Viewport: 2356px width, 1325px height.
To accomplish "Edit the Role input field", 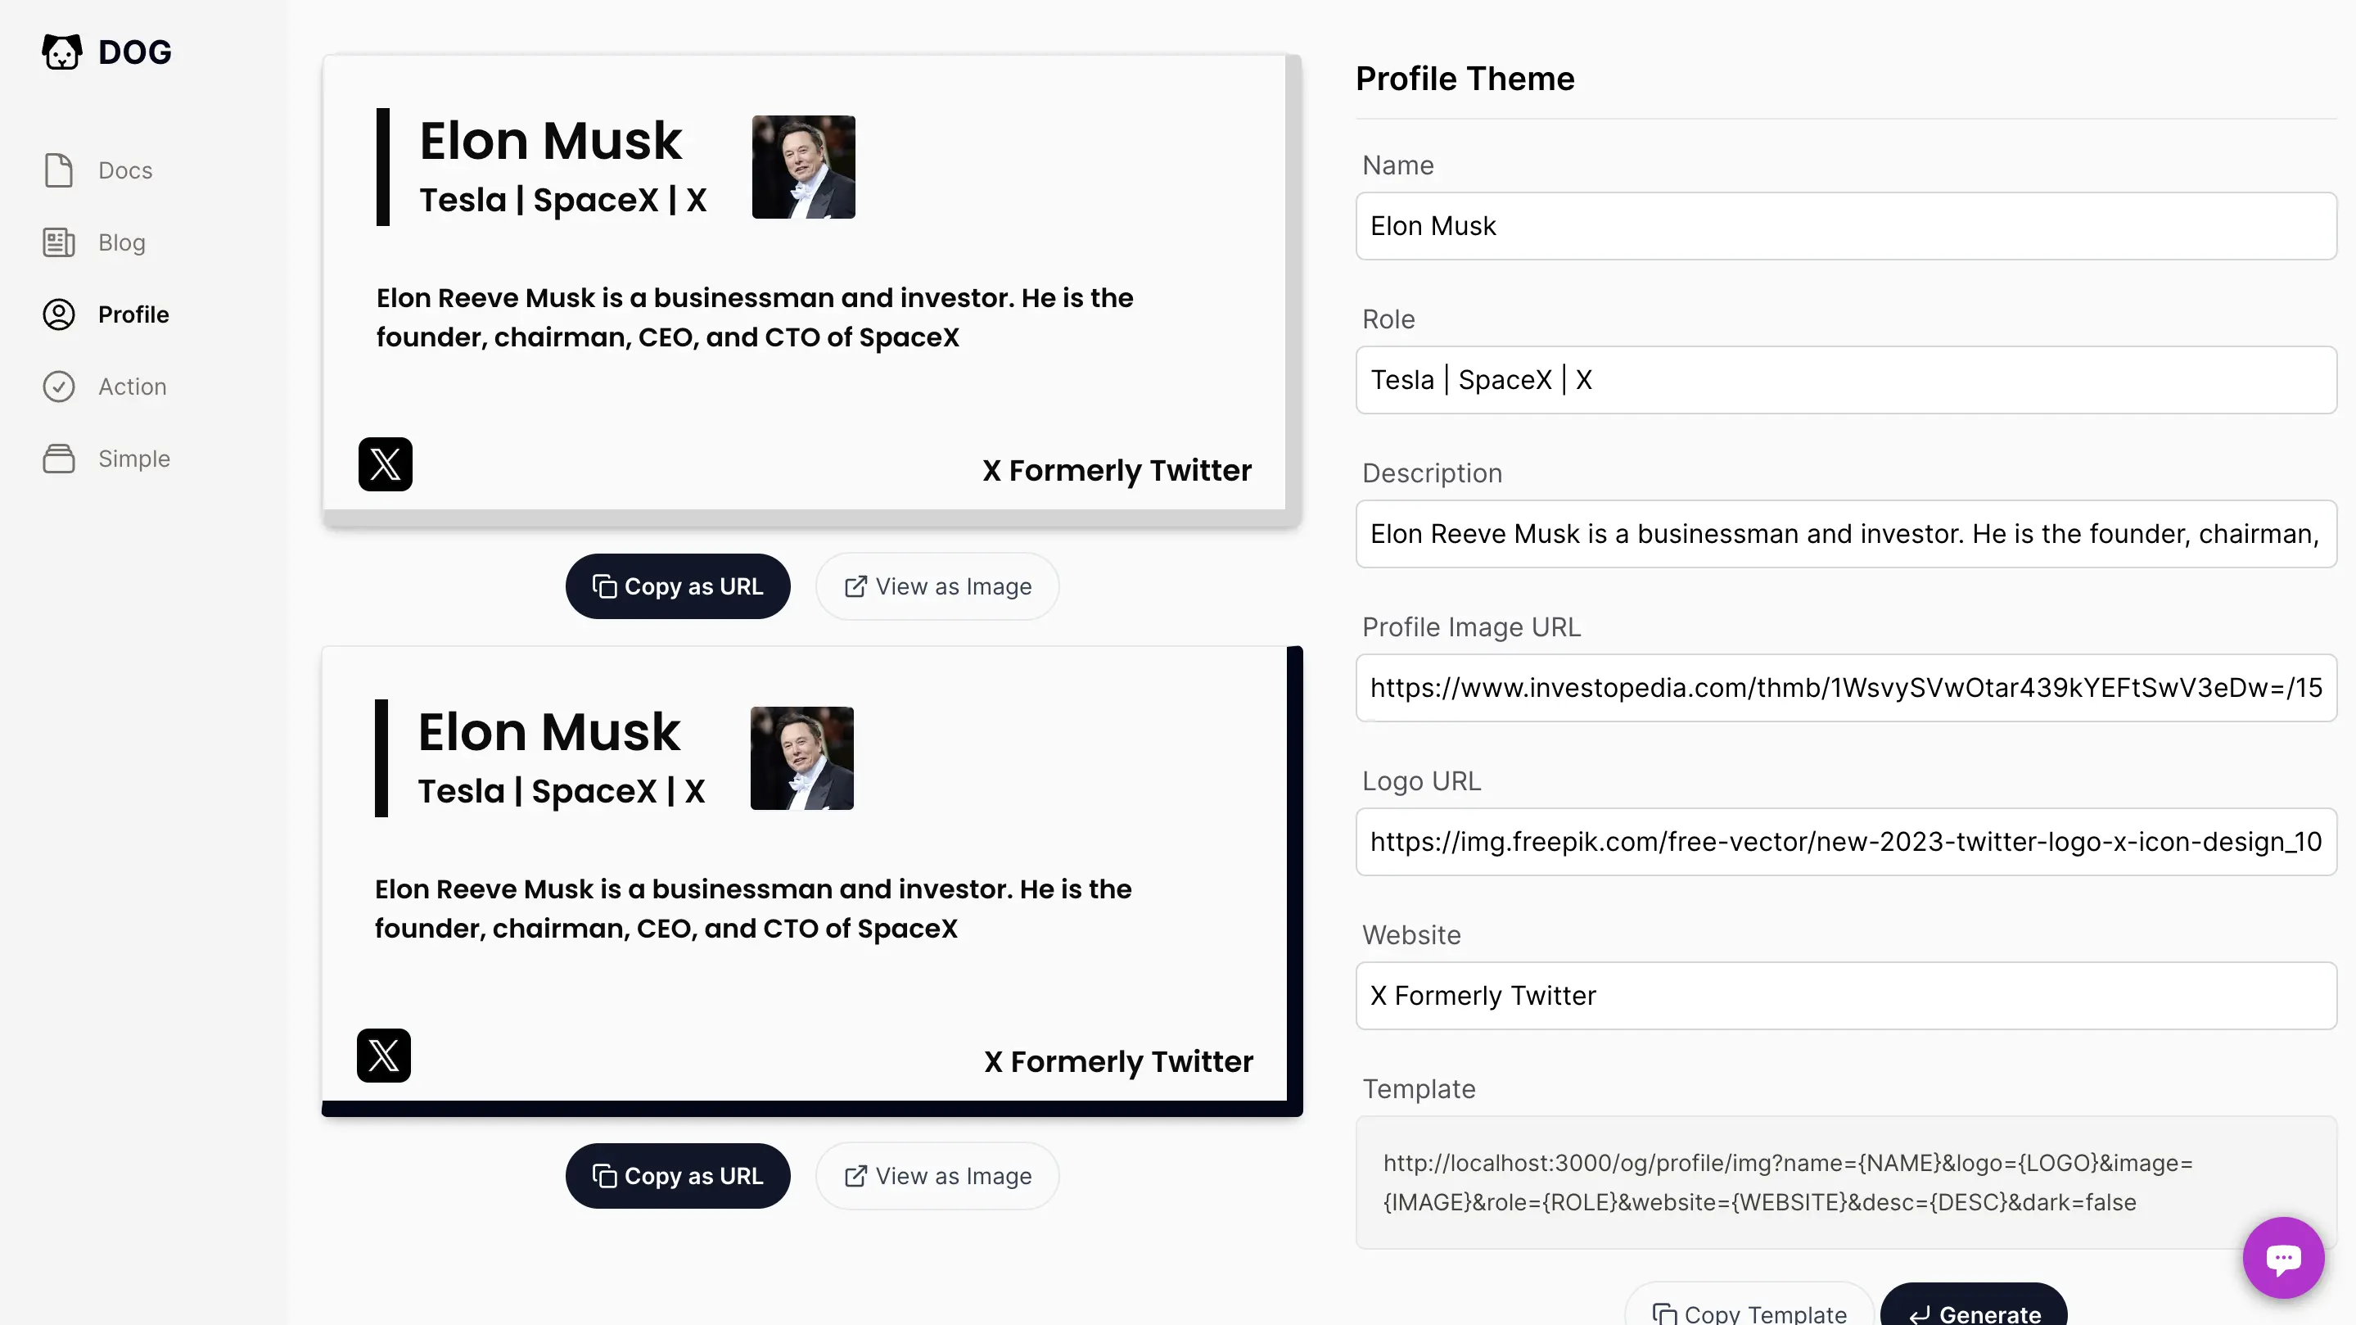I will 1846,380.
